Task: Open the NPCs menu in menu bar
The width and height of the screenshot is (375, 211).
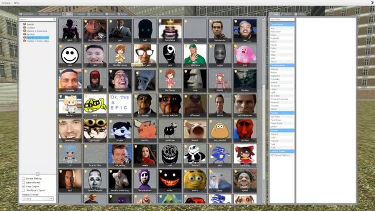Action: tap(16, 3)
